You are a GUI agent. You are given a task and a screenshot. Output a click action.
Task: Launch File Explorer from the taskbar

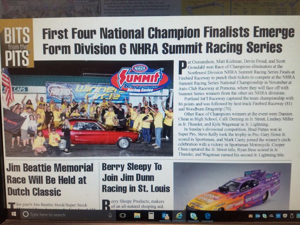pos(137,215)
